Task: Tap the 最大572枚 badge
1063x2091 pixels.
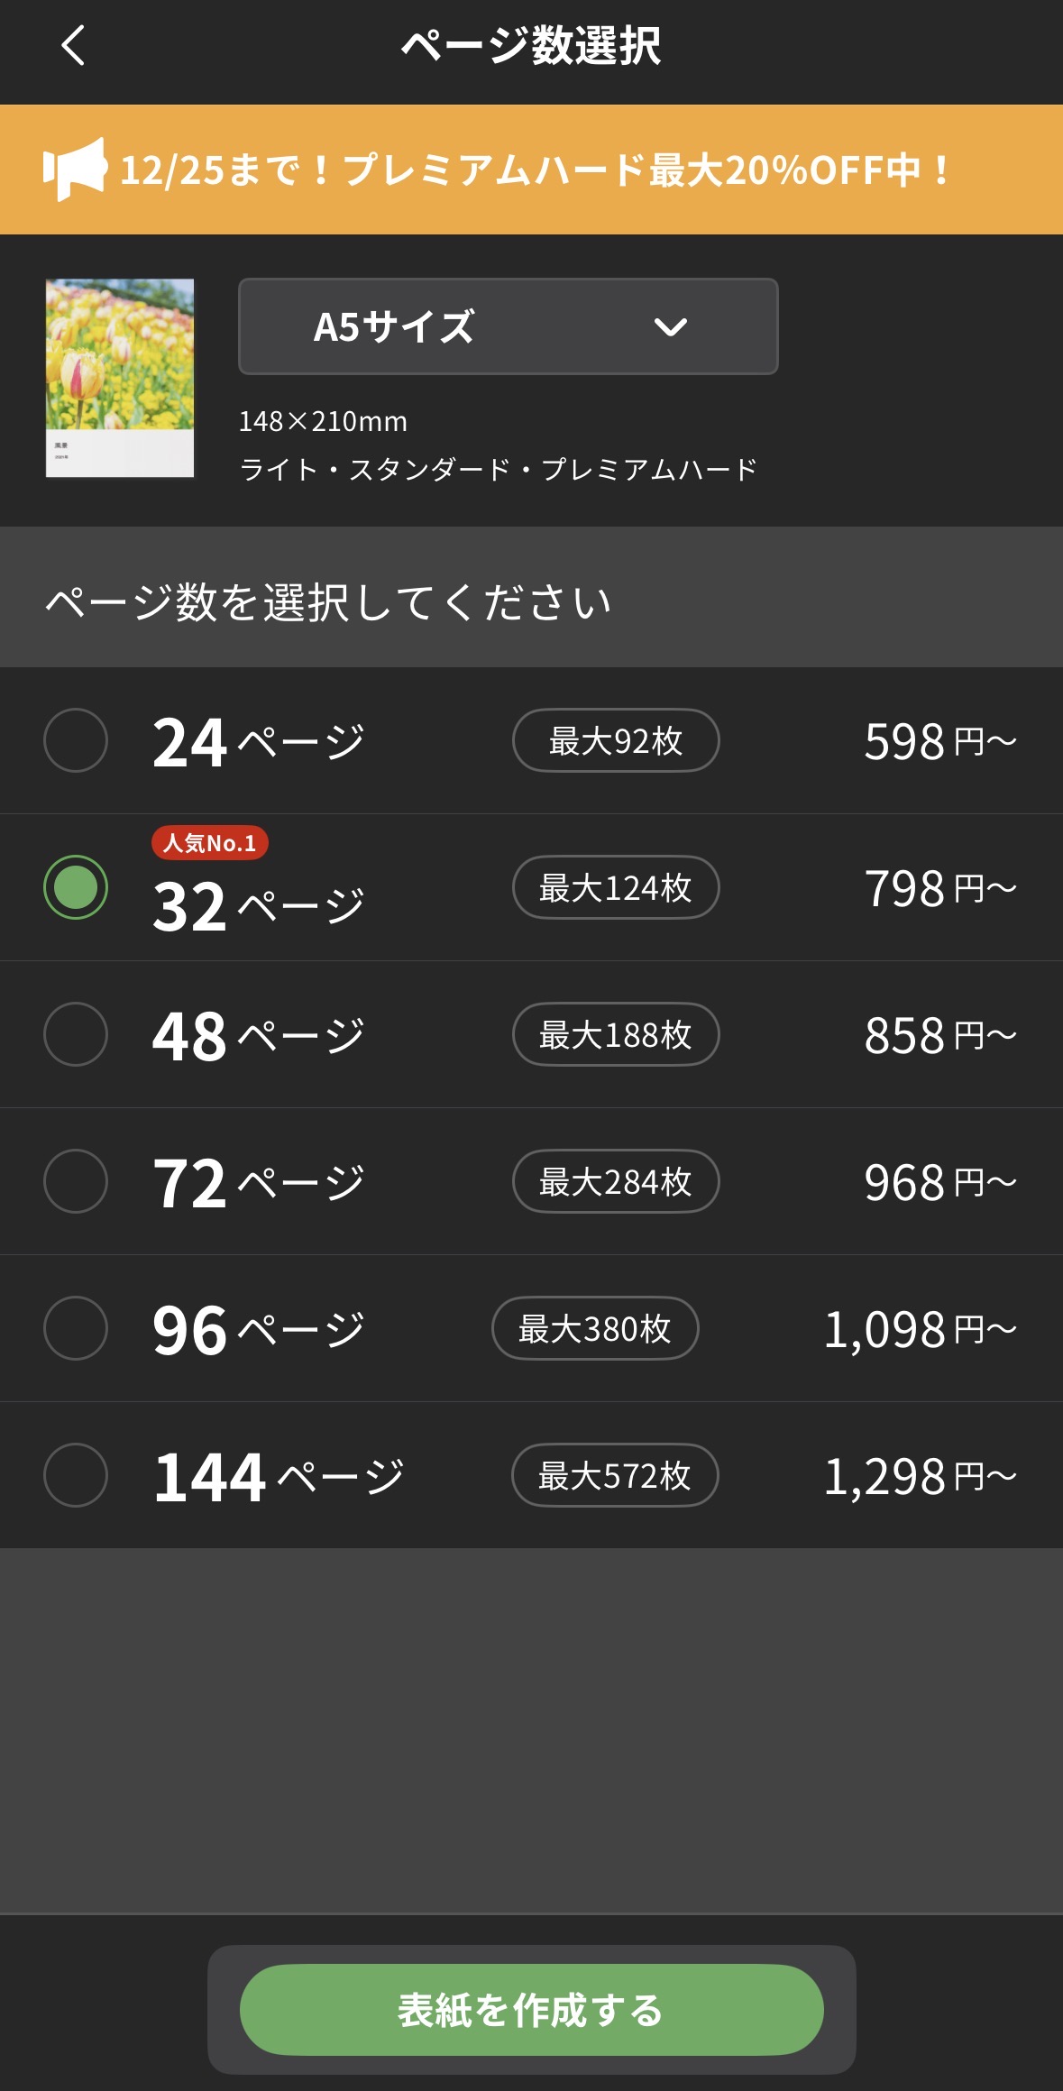Action: pos(615,1475)
